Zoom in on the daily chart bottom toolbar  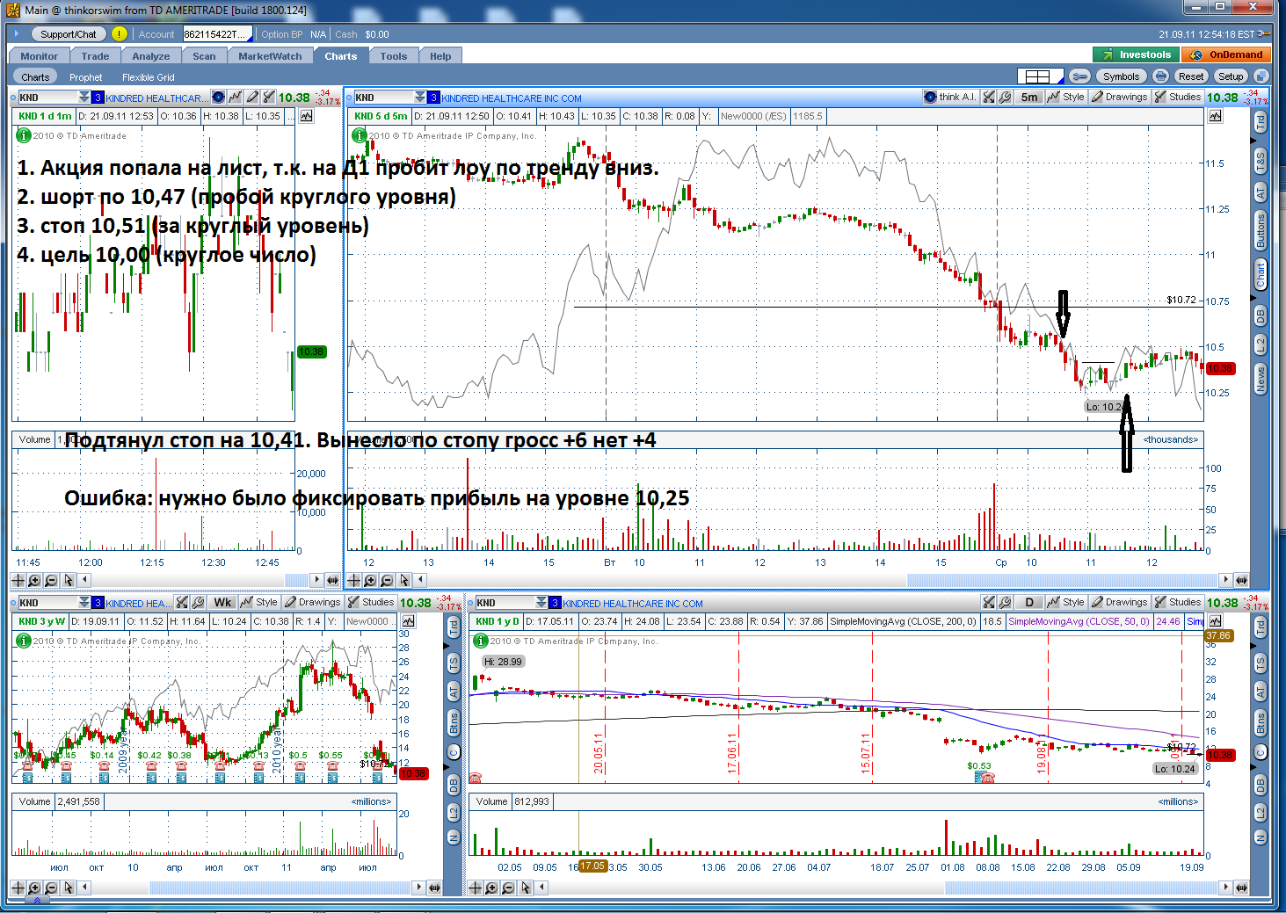click(x=491, y=888)
